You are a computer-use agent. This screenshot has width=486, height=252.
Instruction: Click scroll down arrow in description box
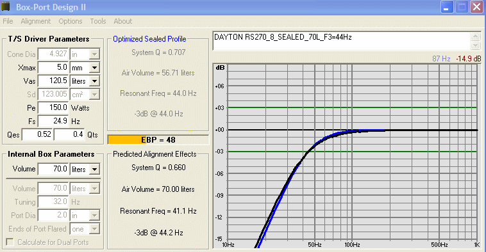[x=476, y=45]
